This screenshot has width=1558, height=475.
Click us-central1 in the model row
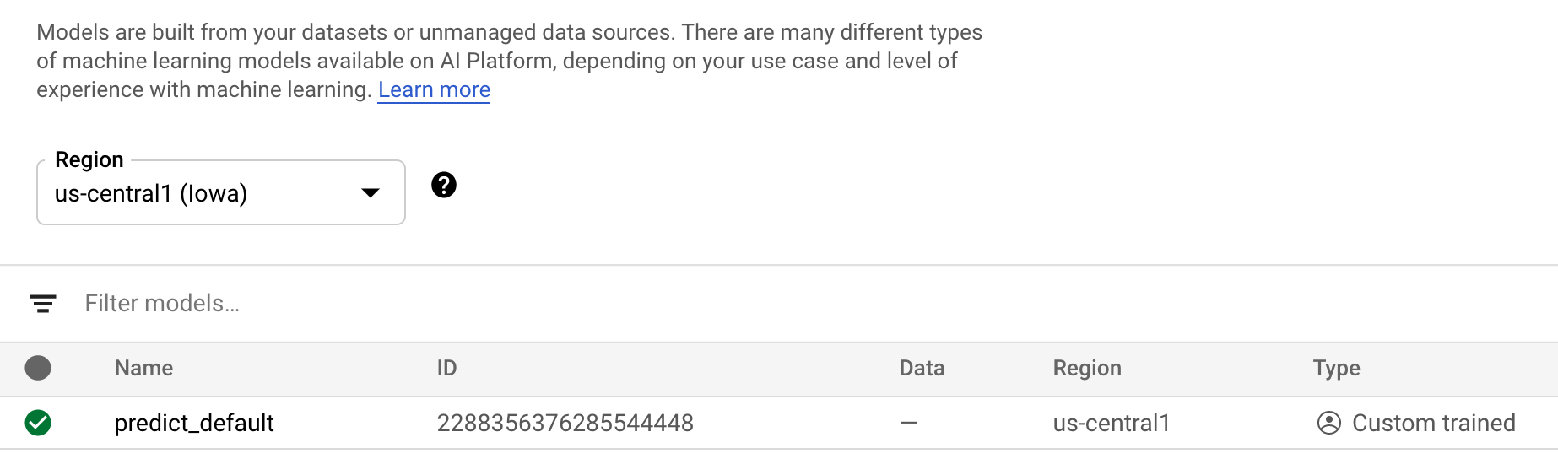pyautogui.click(x=1112, y=423)
